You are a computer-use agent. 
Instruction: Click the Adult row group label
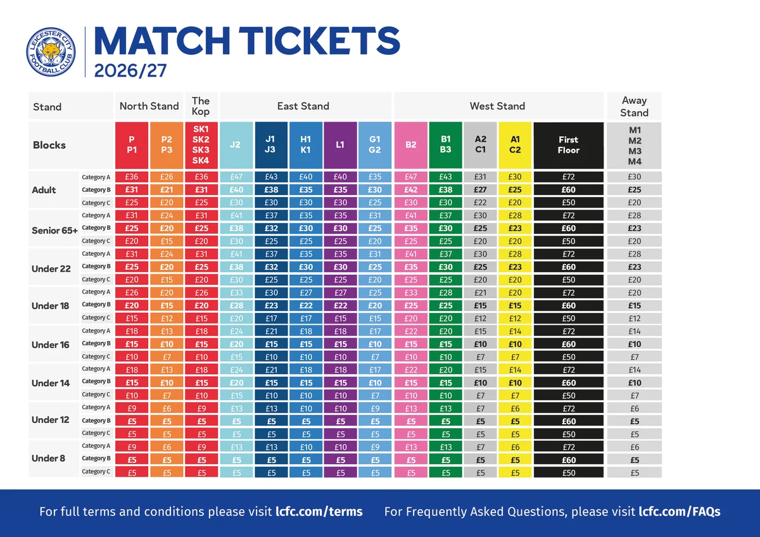pyautogui.click(x=44, y=190)
